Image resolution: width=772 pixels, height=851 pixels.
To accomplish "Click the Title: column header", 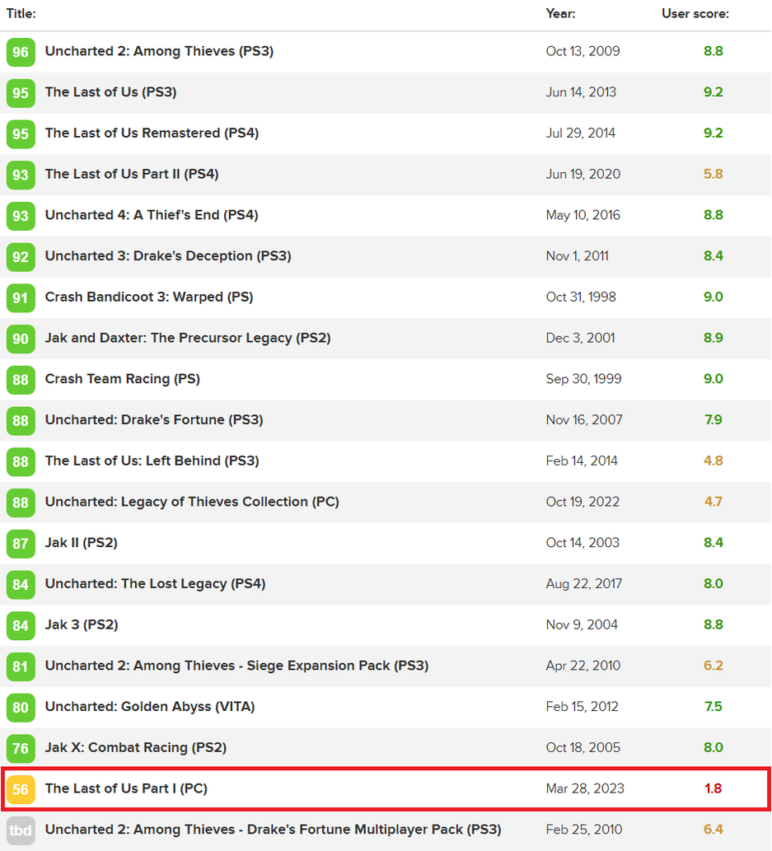I will coord(21,13).
